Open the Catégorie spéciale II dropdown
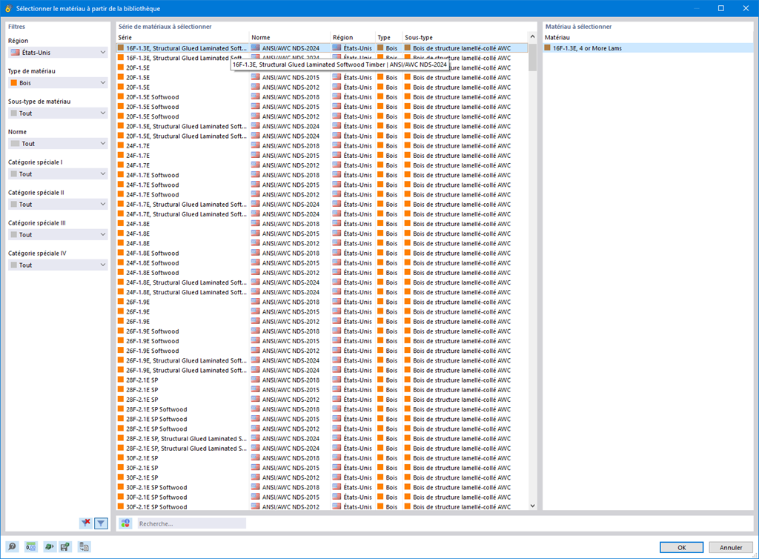This screenshot has width=759, height=559. click(58, 204)
